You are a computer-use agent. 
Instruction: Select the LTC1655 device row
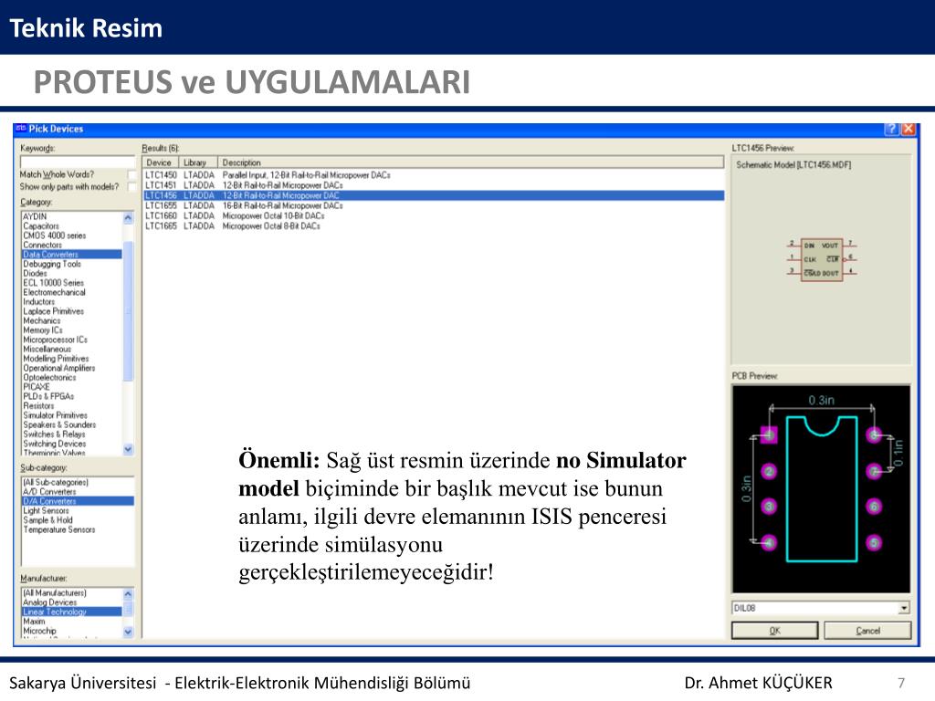click(434, 205)
